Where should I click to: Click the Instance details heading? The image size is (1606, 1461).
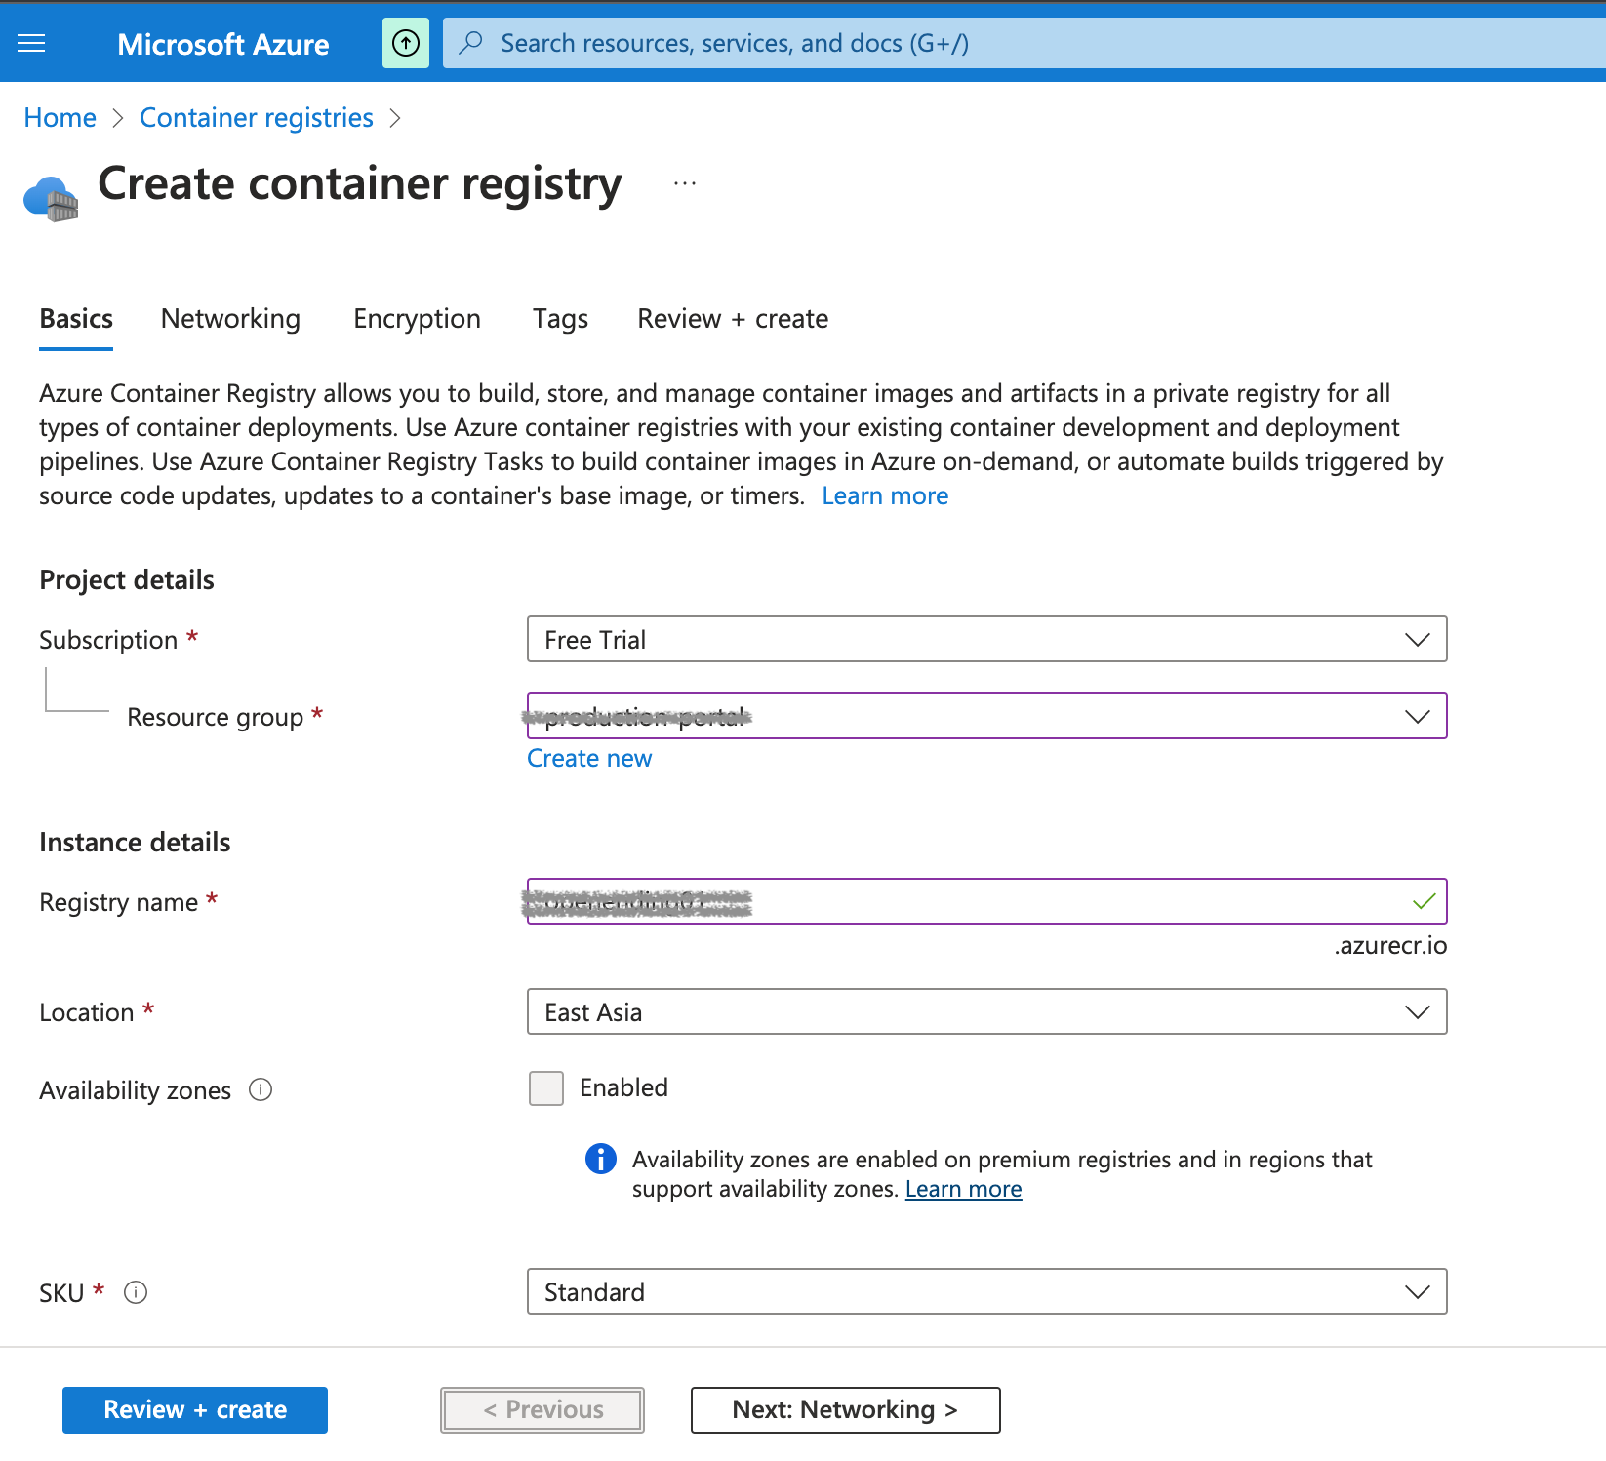(x=135, y=843)
